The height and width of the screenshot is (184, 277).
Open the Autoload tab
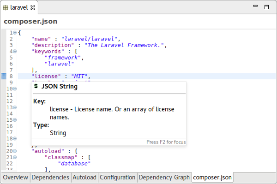[84, 177]
